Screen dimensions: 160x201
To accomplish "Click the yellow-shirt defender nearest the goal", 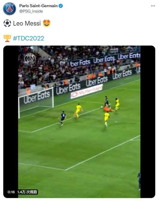I will pyautogui.click(x=78, y=111).
